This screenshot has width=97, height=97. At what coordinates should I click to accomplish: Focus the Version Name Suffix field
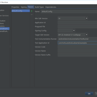77,55
